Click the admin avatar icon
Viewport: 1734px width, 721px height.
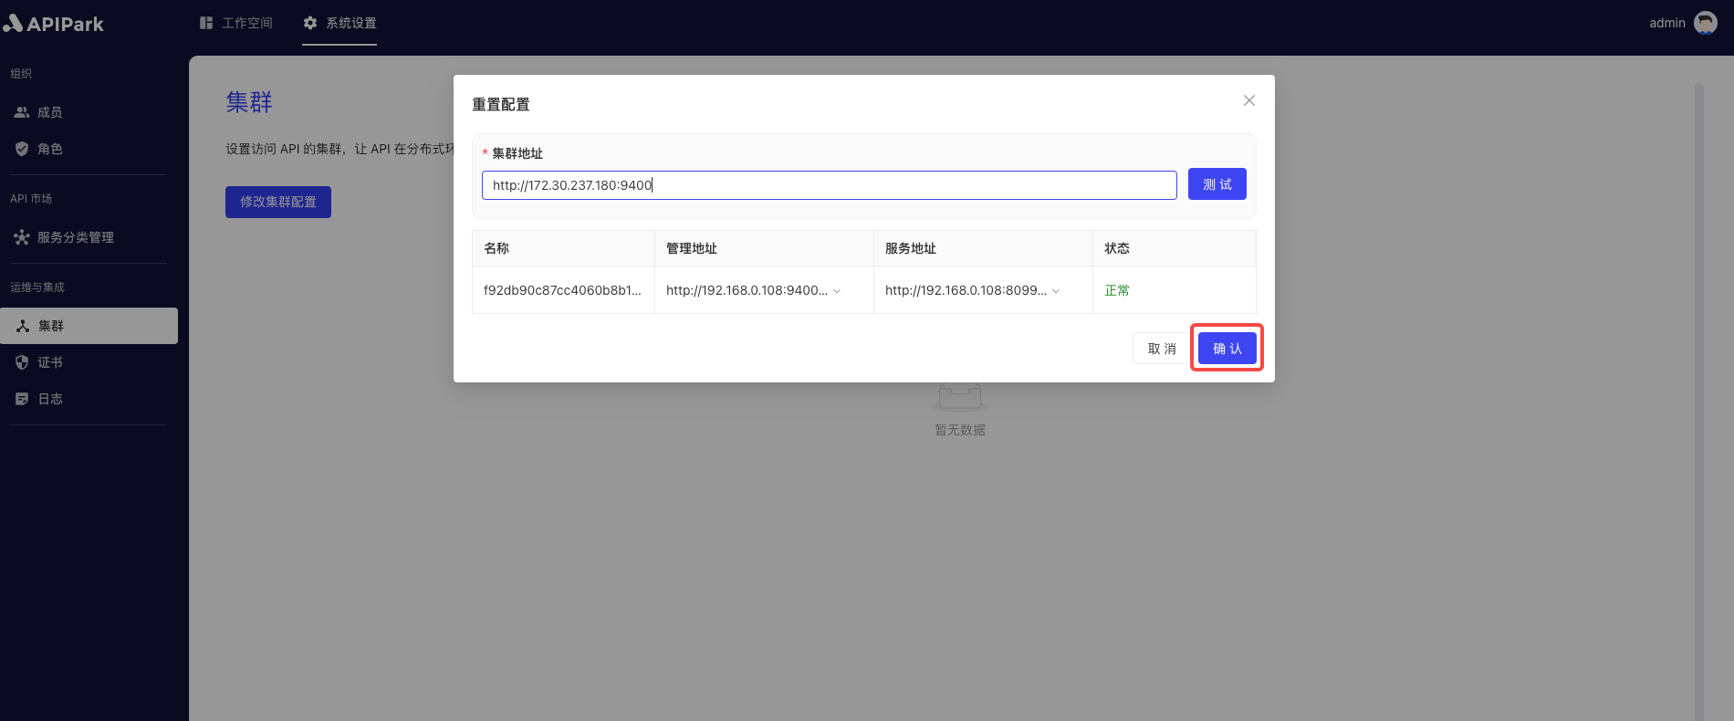tap(1706, 23)
